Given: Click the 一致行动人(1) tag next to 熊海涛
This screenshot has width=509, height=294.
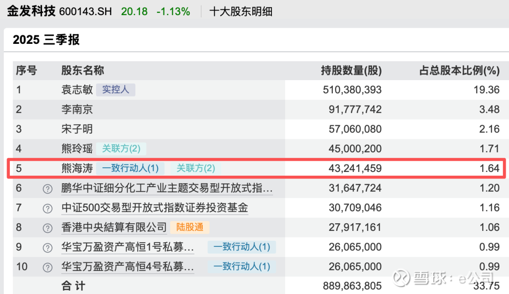Looking at the screenshot, I should [130, 168].
